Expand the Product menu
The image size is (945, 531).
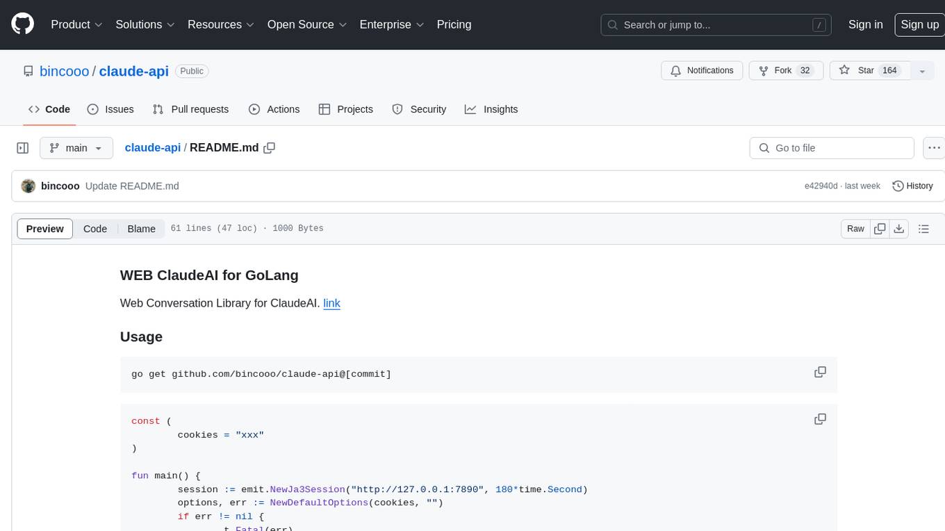point(76,24)
